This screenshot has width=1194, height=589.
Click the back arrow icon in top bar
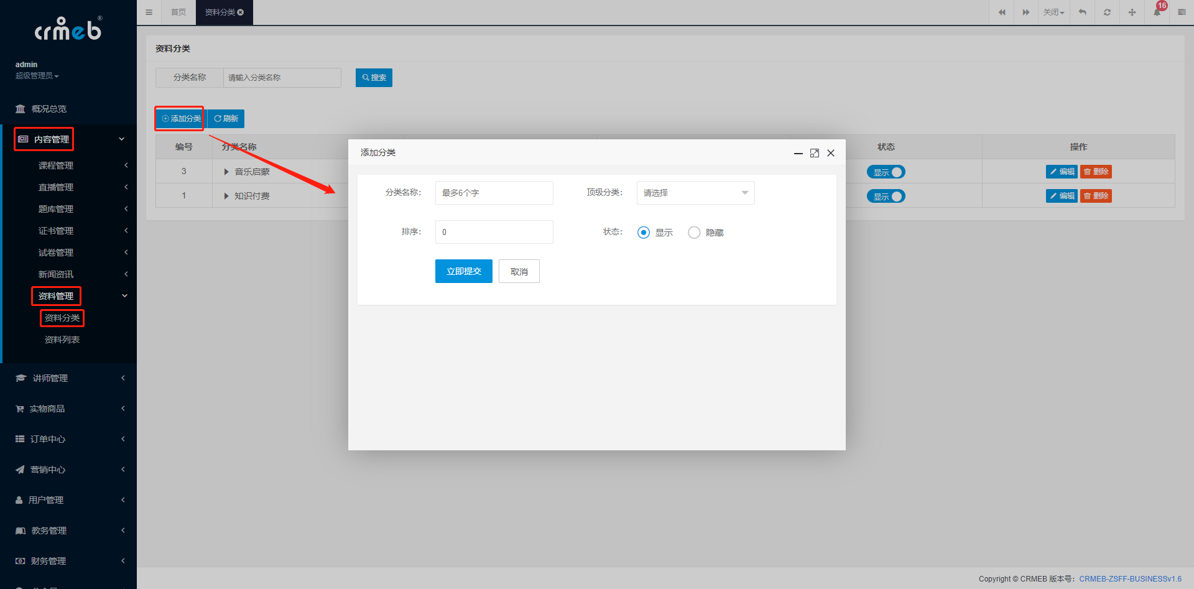[1083, 12]
